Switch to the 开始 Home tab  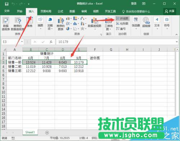tap(19, 11)
